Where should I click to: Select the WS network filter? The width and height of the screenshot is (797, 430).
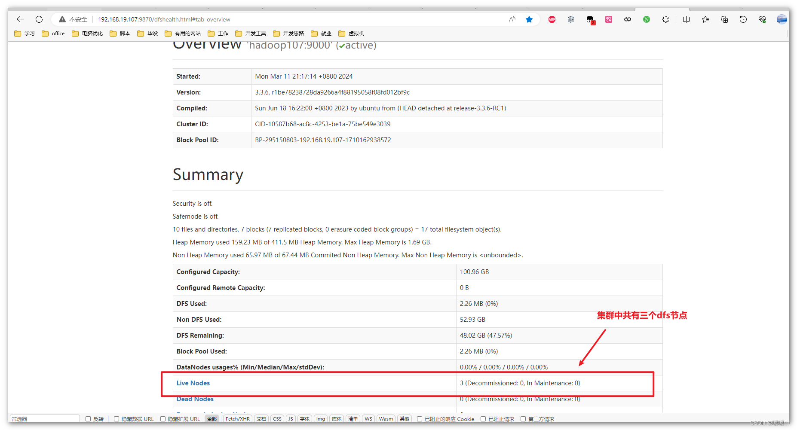pos(368,419)
